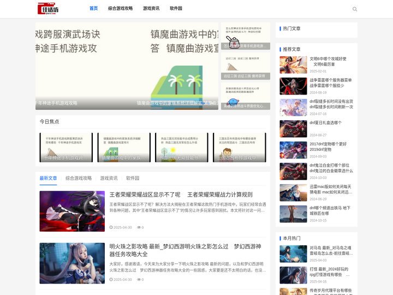Open recommended article dnf鬼泣白金打哪个部位
Screen dimensions: 393x295
pyautogui.click(x=331, y=168)
